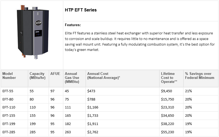Click the HTP boiler product image
Viewport: 219px width, 137px height.
tap(33, 32)
